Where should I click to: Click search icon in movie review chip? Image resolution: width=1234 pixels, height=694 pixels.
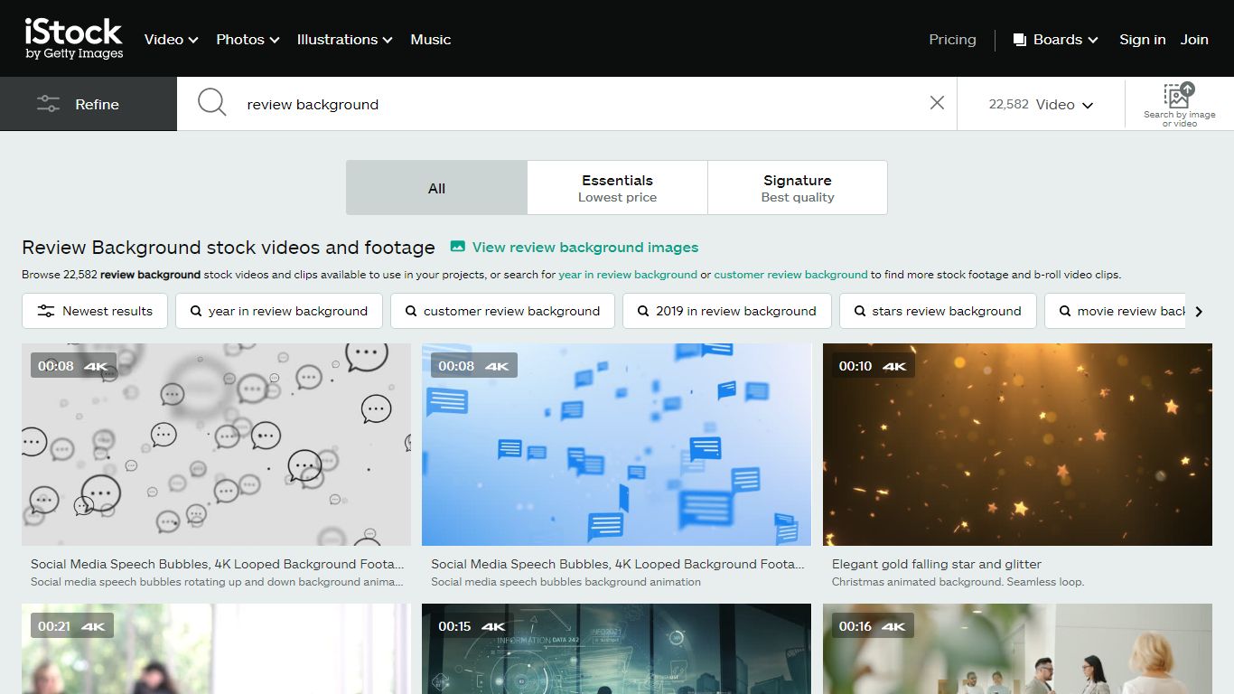coord(1065,311)
